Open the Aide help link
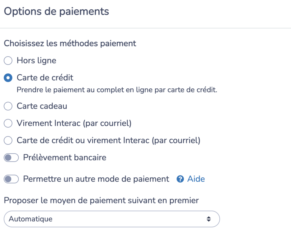This screenshot has width=291, height=238. 196,179
